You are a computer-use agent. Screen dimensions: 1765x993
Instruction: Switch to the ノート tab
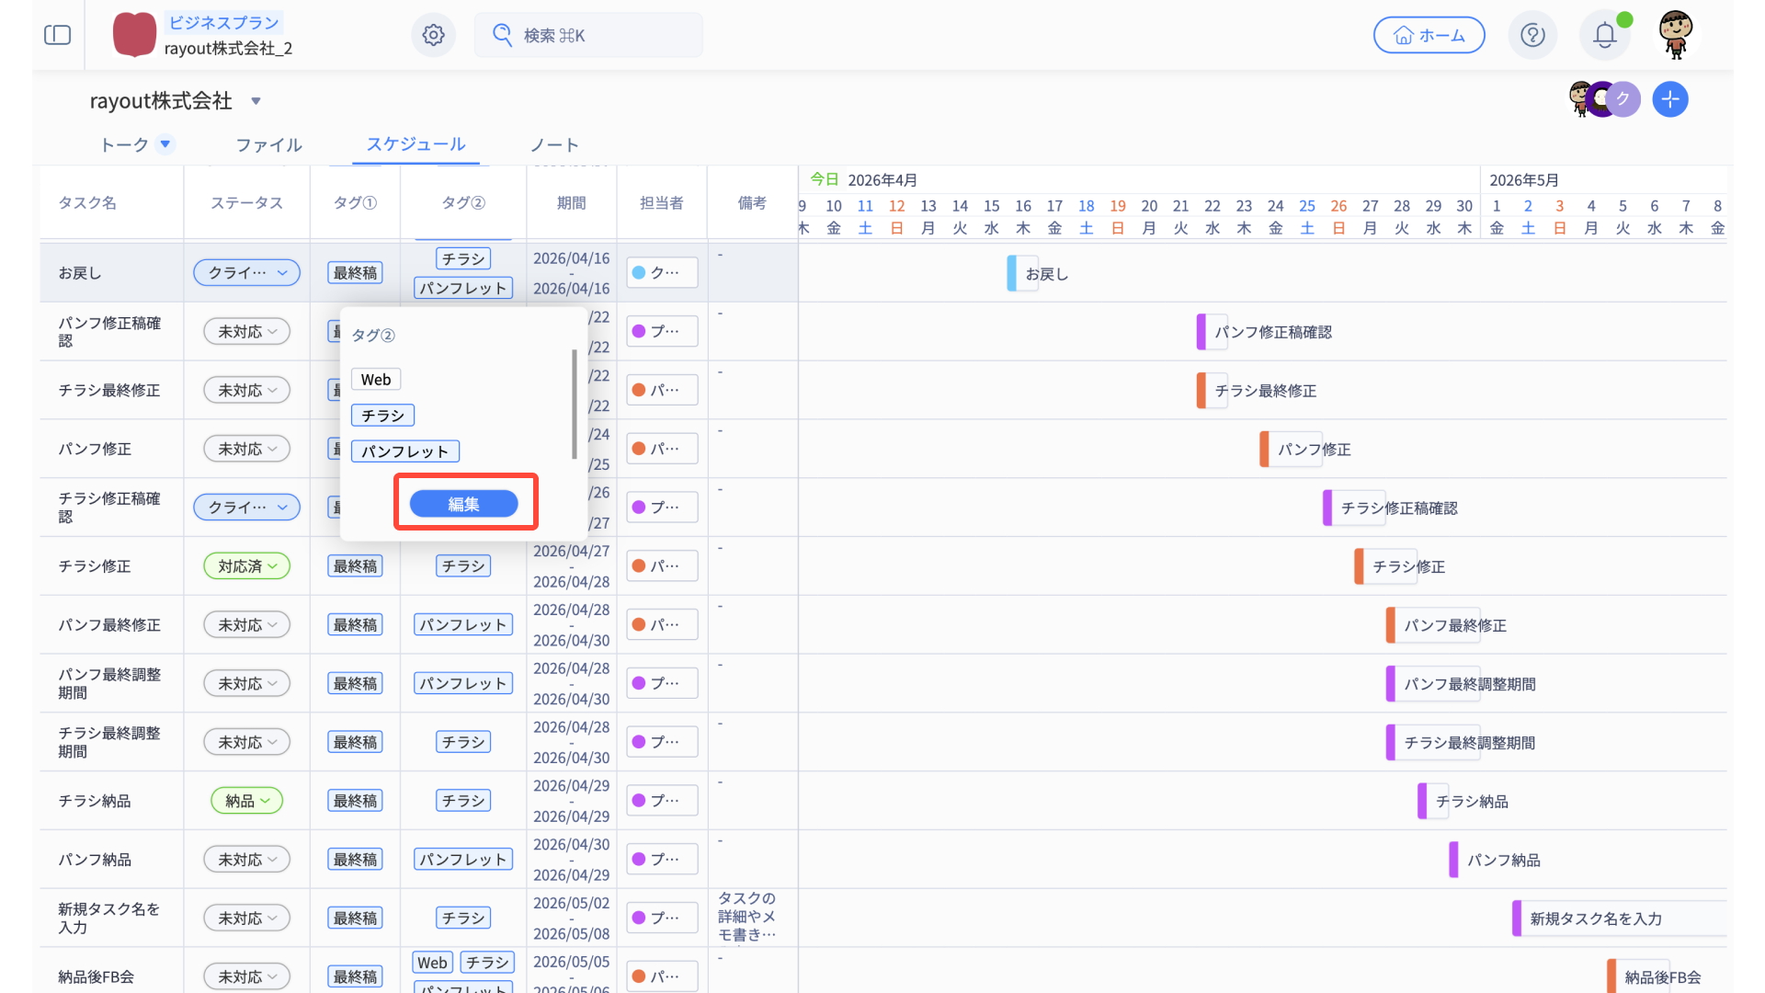coord(554,145)
